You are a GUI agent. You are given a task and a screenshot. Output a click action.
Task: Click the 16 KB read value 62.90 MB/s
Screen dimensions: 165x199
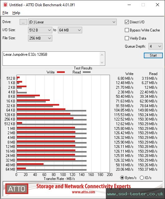tap(148, 101)
